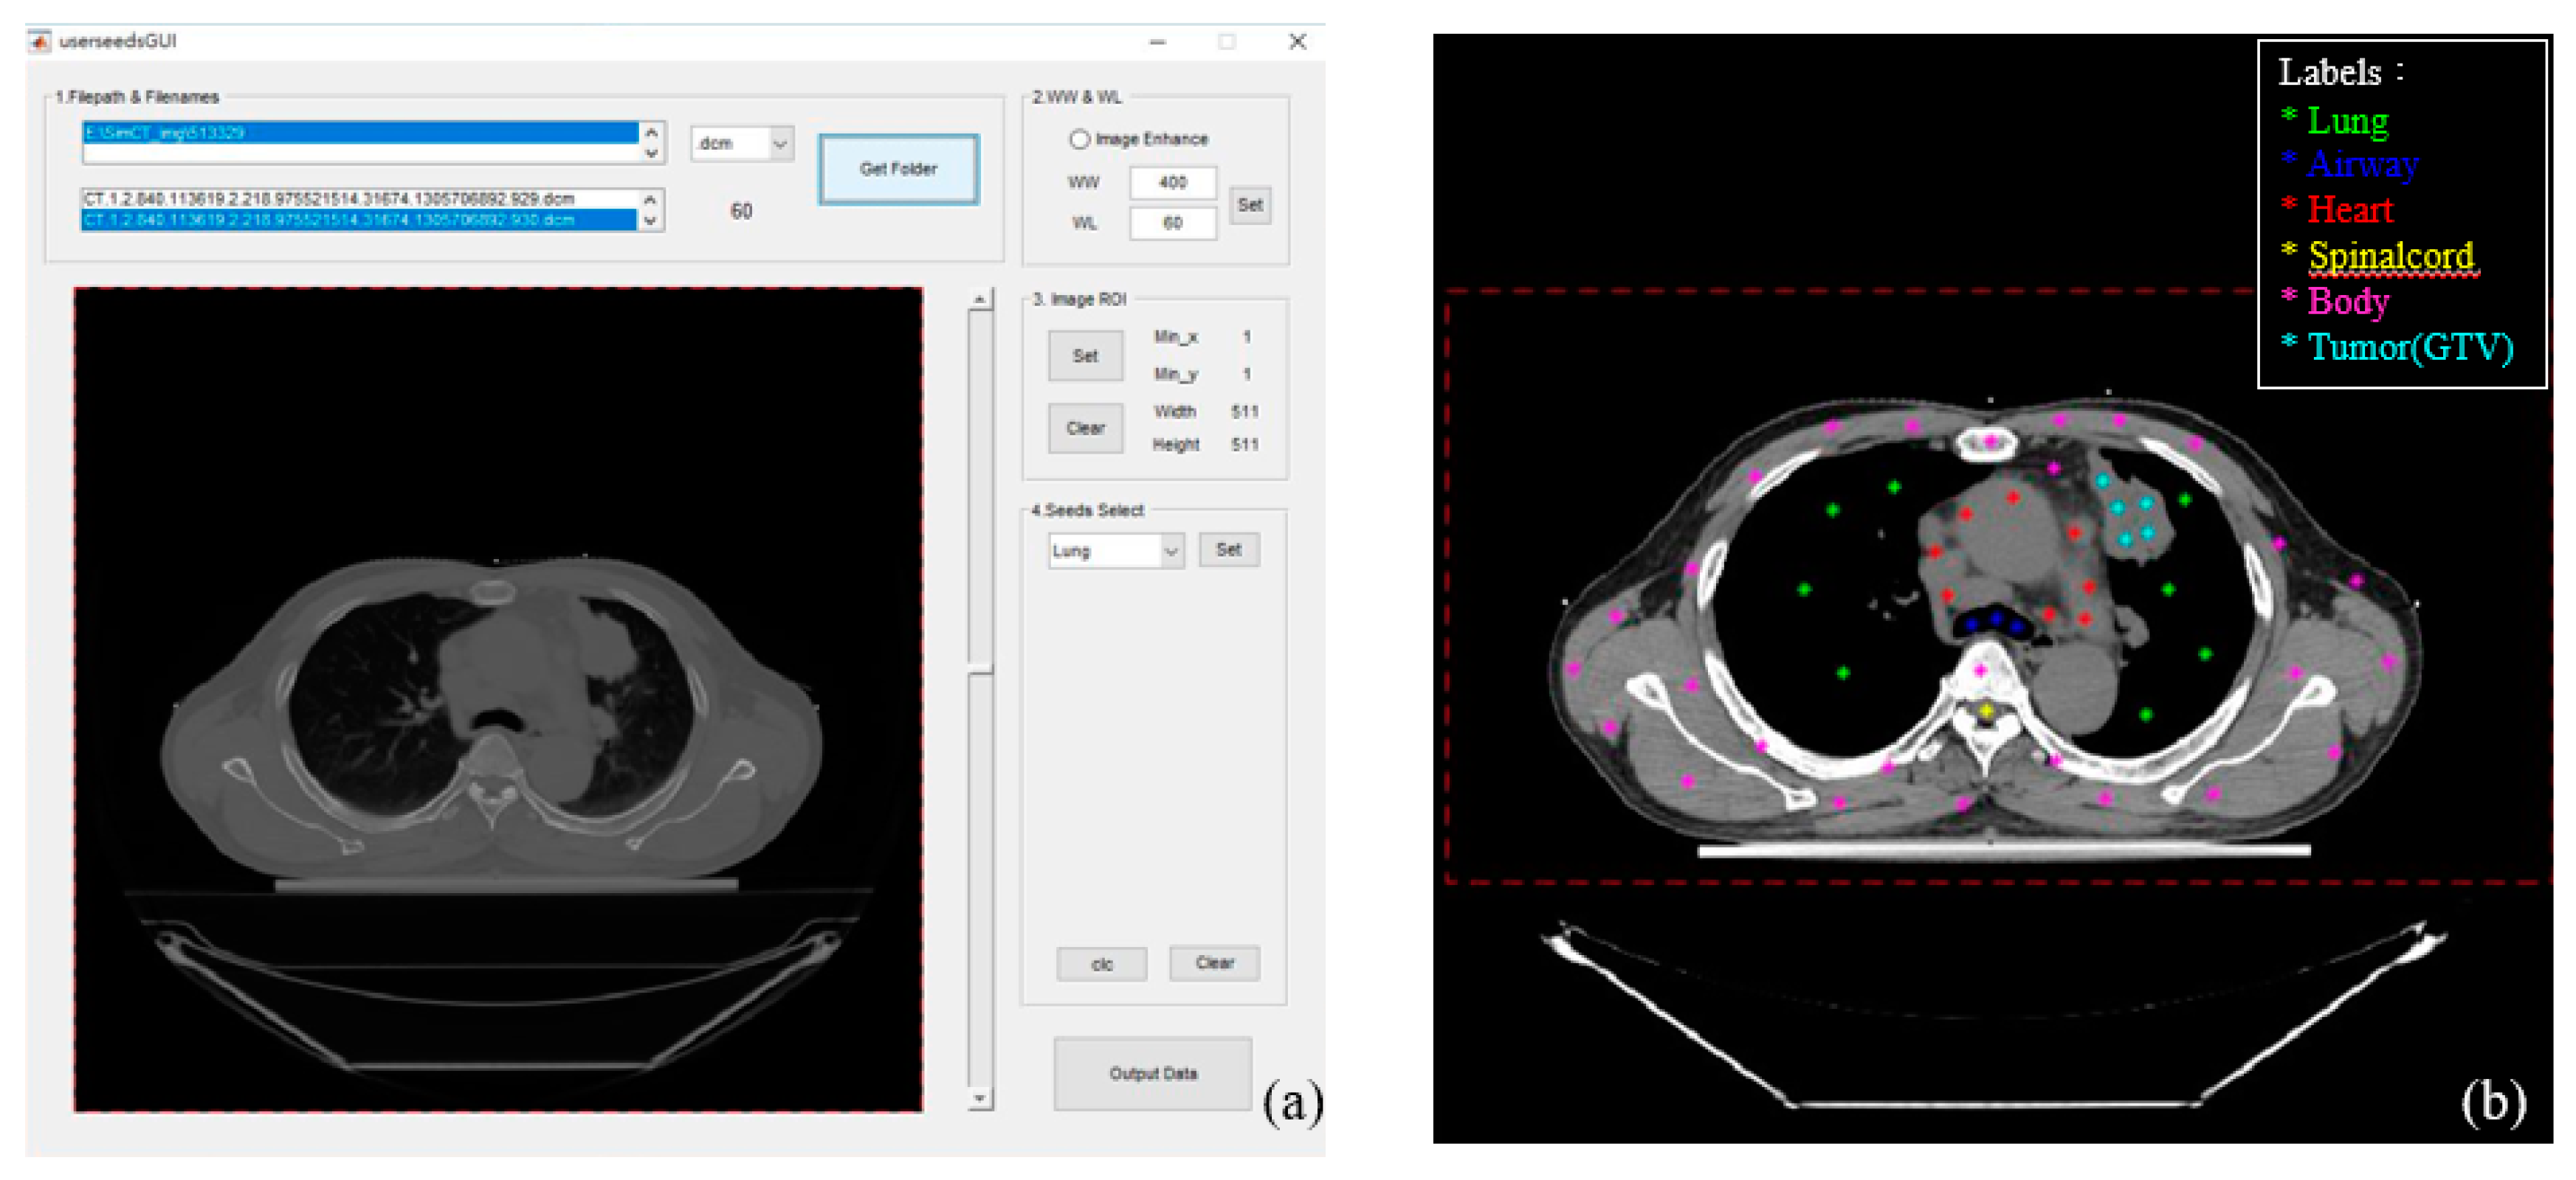This screenshot has width=2576, height=1180.
Task: Click the slice slider down arrow
Action: 980,1098
